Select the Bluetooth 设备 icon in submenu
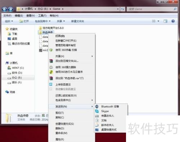Screen dimensions: 180x142 tap(97, 106)
